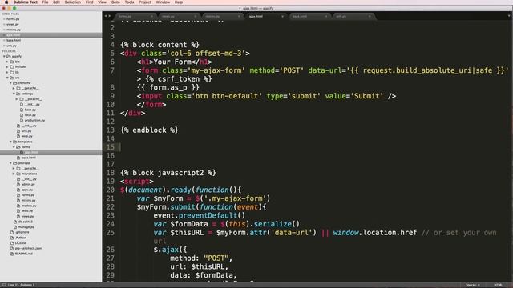Viewport: 513px width, 288px height.
Task: Close mixins.py in Open Files list
Action: (x=4, y=30)
